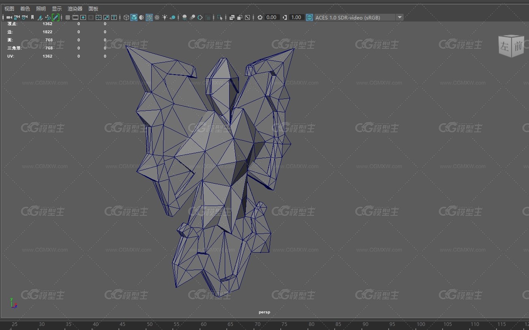Click the 面 face count value 768
The image size is (529, 330).
pos(49,40)
